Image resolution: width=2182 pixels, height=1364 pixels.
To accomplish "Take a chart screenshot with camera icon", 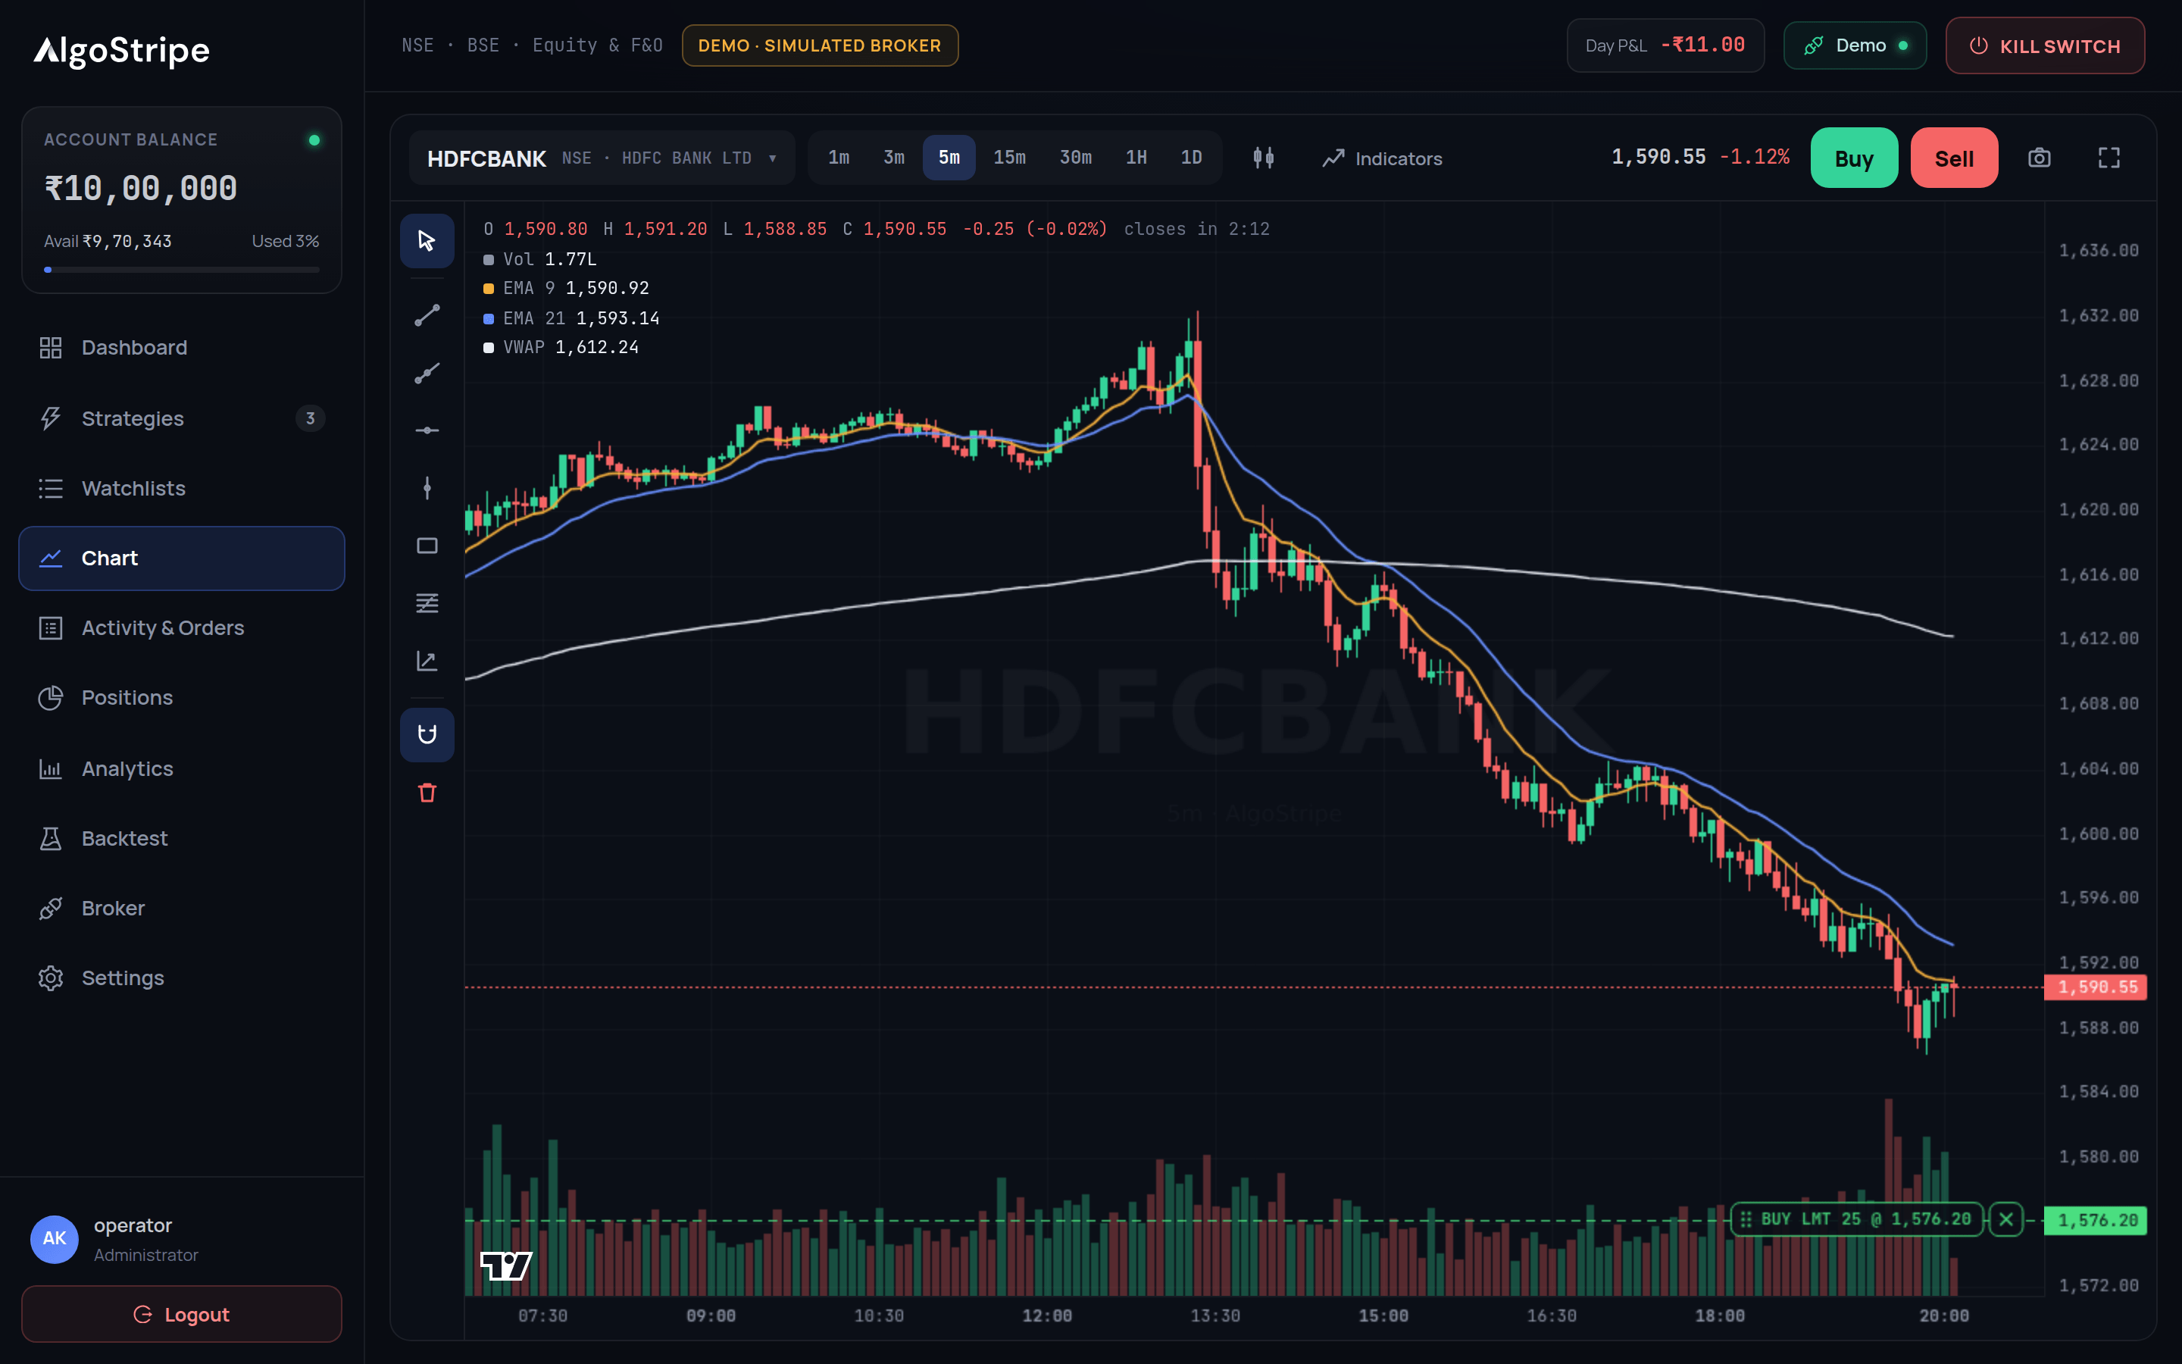I will [x=2039, y=158].
